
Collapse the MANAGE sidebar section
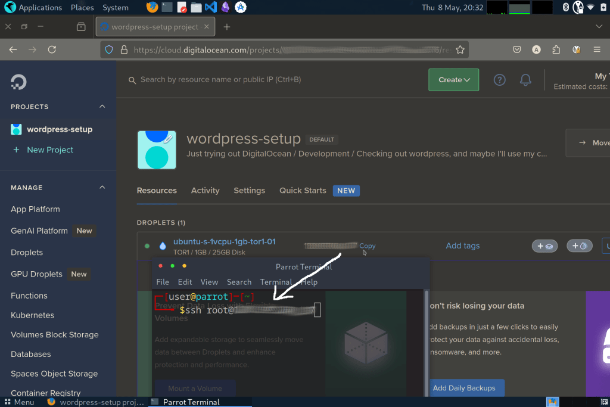click(102, 187)
